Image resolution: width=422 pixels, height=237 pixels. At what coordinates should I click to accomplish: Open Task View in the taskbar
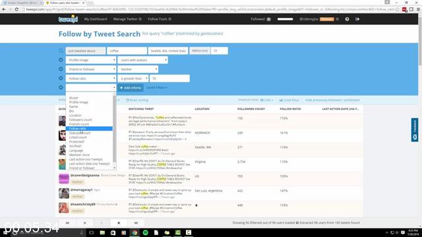point(91,232)
